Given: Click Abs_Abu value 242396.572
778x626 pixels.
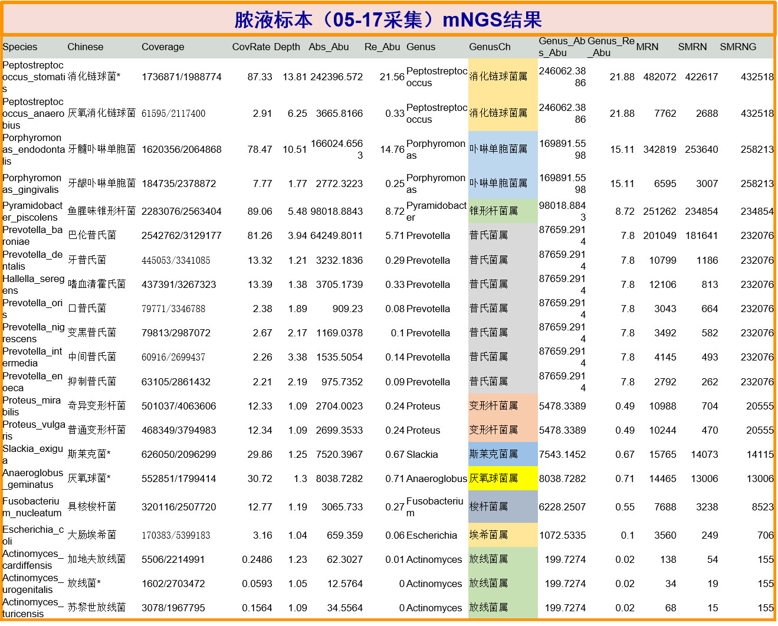Looking at the screenshot, I should pyautogui.click(x=337, y=77).
